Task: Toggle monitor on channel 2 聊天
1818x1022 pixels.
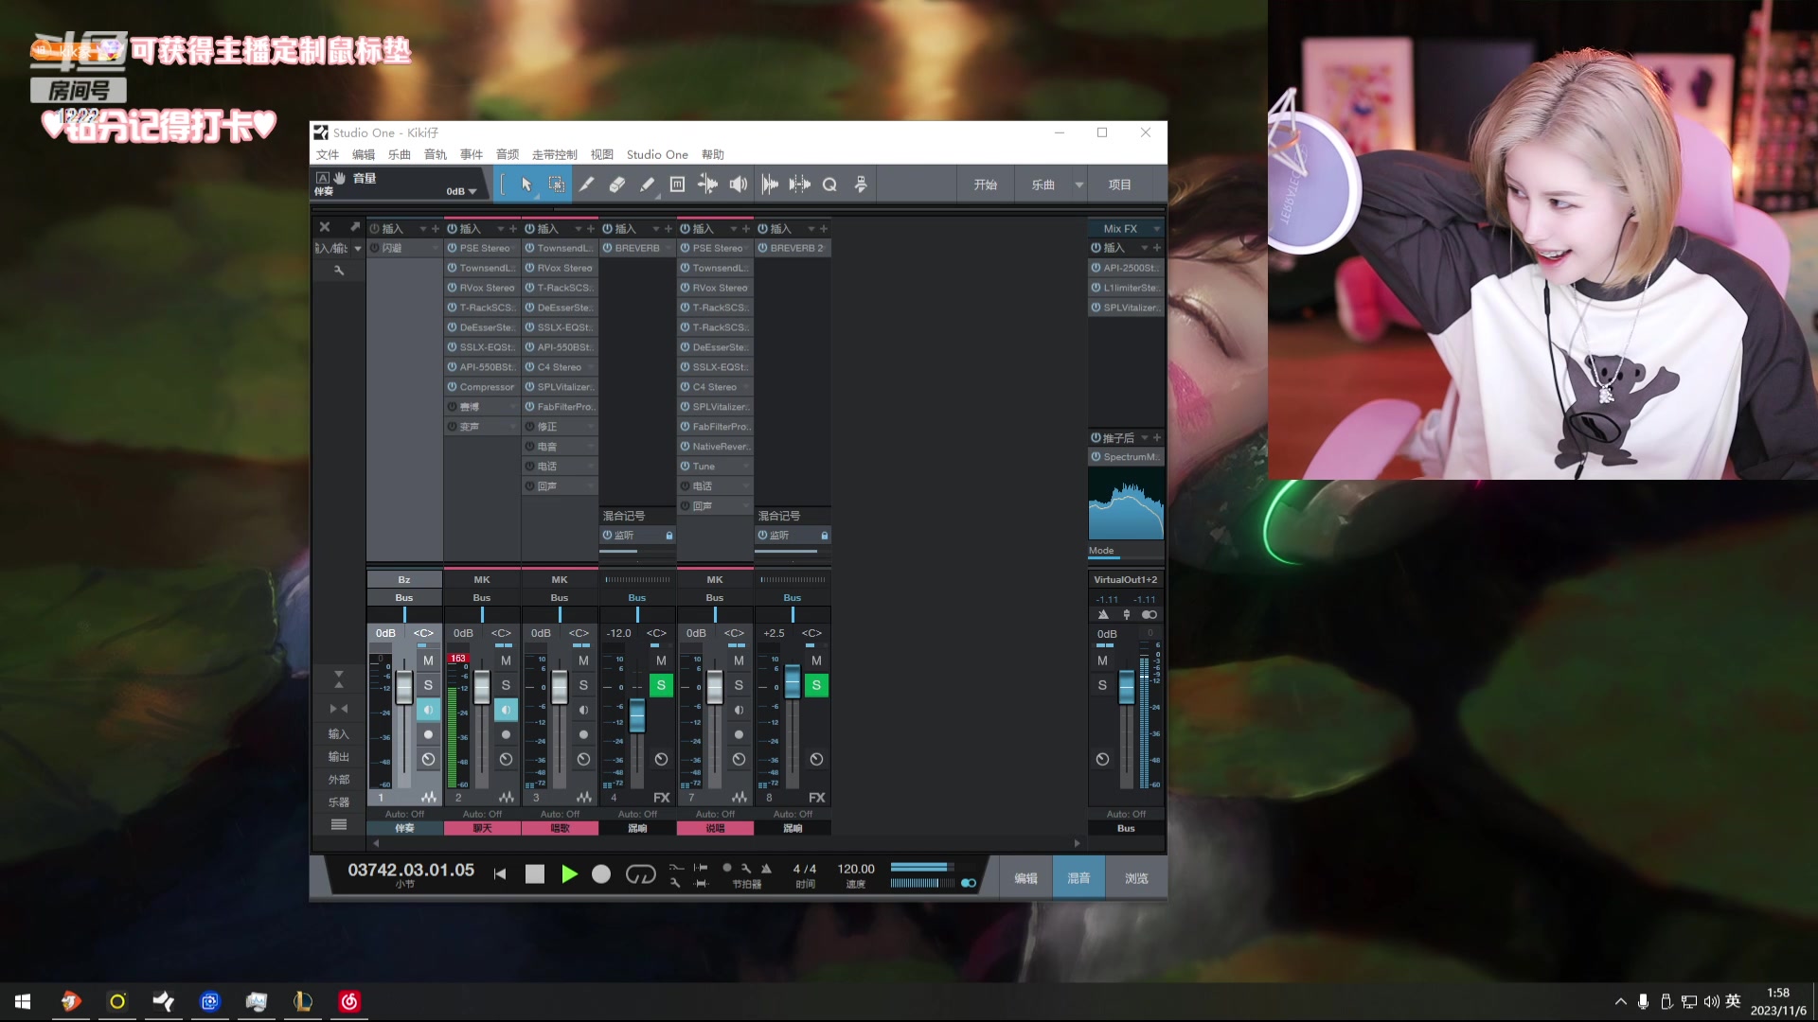Action: point(506,710)
